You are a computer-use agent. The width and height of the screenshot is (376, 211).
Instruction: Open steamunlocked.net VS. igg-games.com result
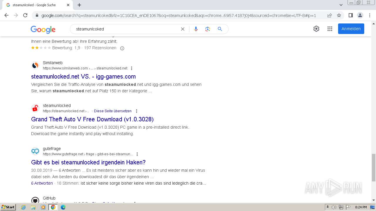[x=83, y=76]
